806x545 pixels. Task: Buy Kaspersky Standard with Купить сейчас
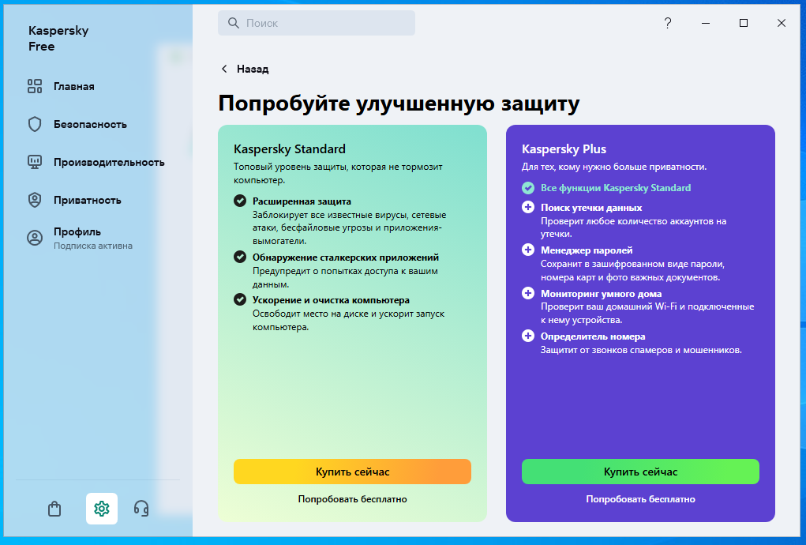click(352, 472)
